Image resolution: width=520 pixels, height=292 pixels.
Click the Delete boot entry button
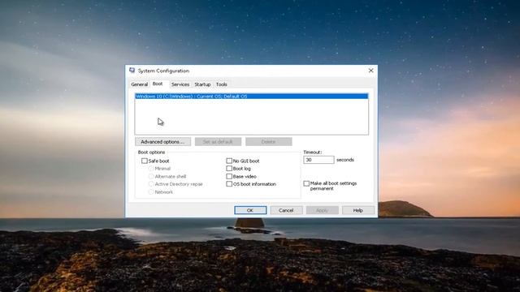tap(269, 142)
